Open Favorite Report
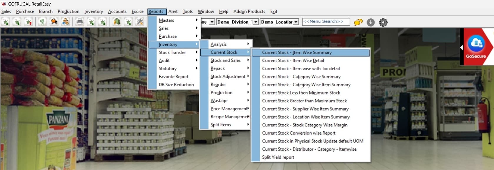This screenshot has width=494, height=170. coord(174,76)
